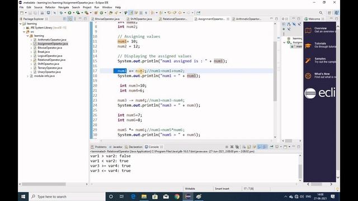The image size is (358, 201).
Task: Toggle Sort alphabetically in Outline view
Action: click(x=289, y=24)
